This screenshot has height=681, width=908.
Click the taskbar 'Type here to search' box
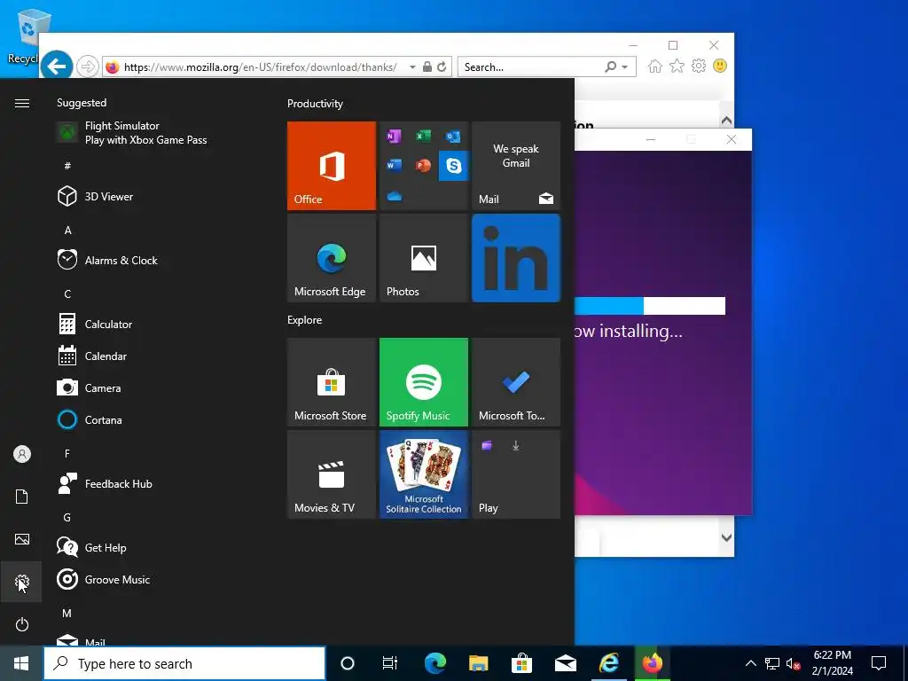[x=184, y=663]
